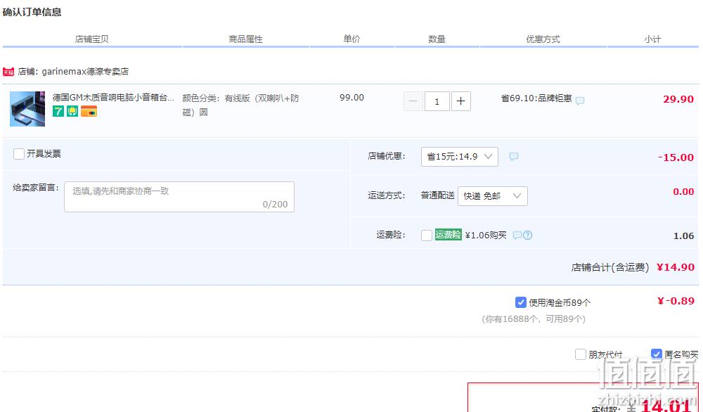Click comment icon beside 品牌钜惠 discount

tap(580, 101)
